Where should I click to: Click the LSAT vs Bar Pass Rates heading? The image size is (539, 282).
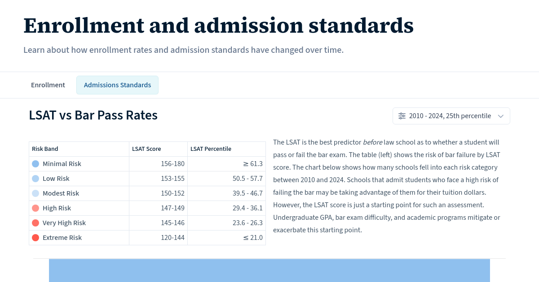93,115
